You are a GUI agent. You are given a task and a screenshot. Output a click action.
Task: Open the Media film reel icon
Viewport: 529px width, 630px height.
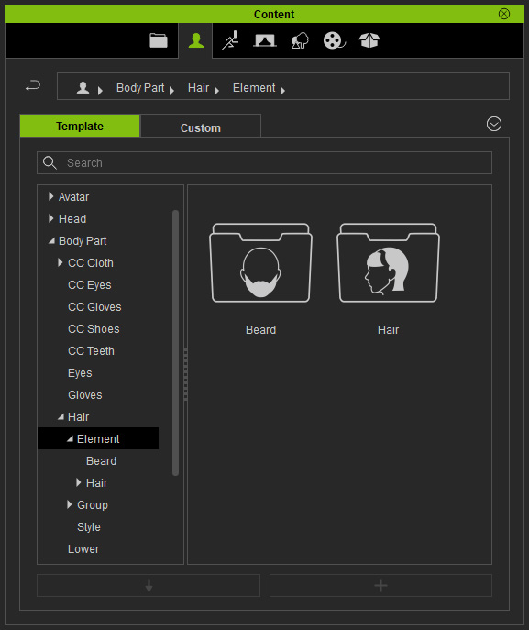coord(335,40)
